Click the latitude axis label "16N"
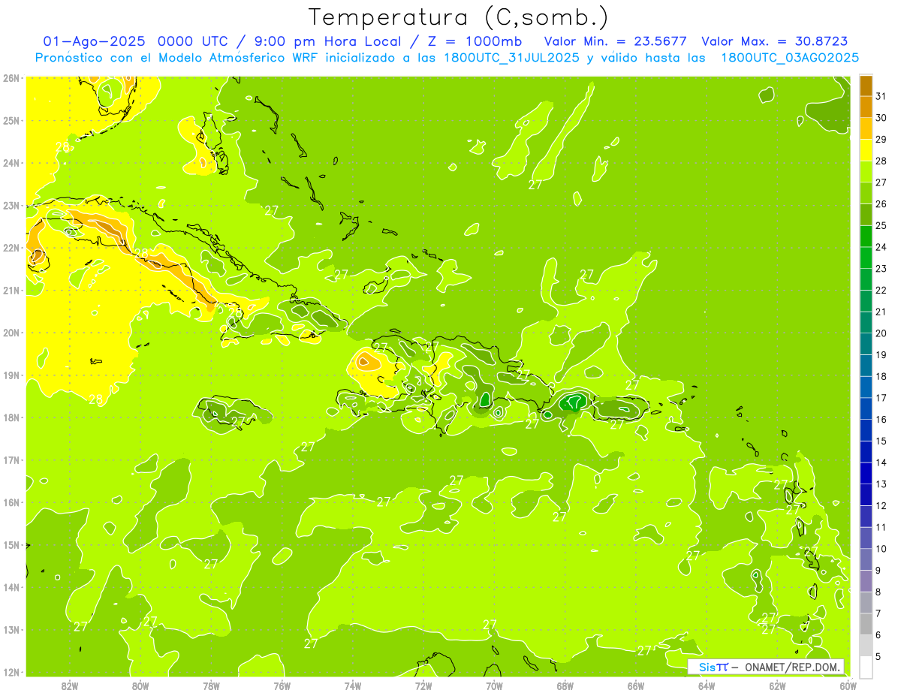This screenshot has width=901, height=696. click(11, 502)
